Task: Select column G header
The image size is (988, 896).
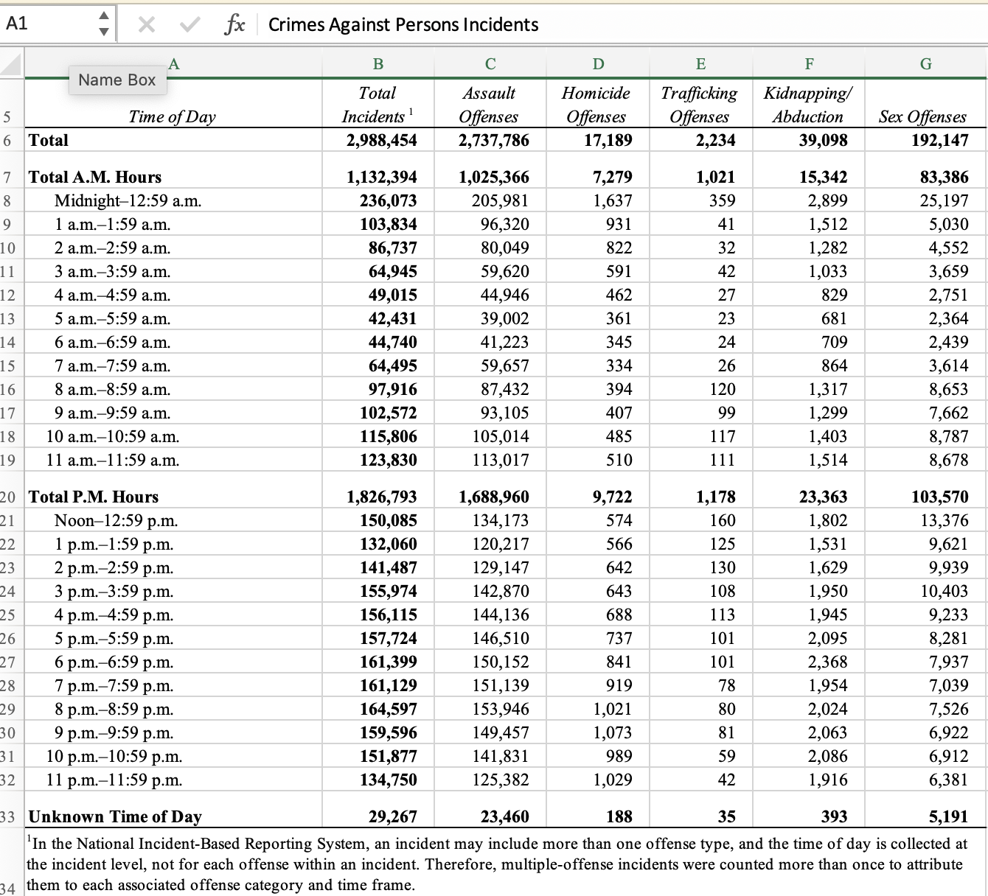Action: click(925, 64)
